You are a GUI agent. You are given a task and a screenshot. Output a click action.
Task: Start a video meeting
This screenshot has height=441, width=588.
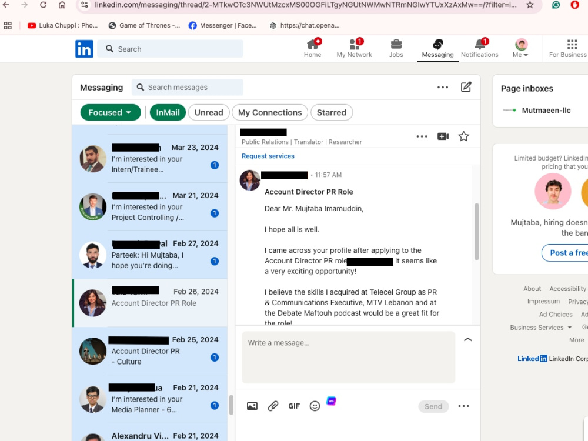tap(443, 136)
